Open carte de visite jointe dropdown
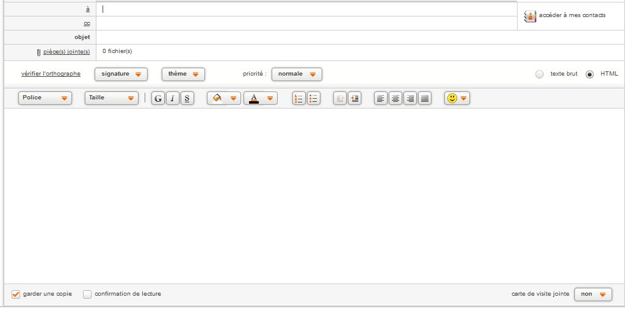Screen dimensions: 625x314 coord(593,294)
